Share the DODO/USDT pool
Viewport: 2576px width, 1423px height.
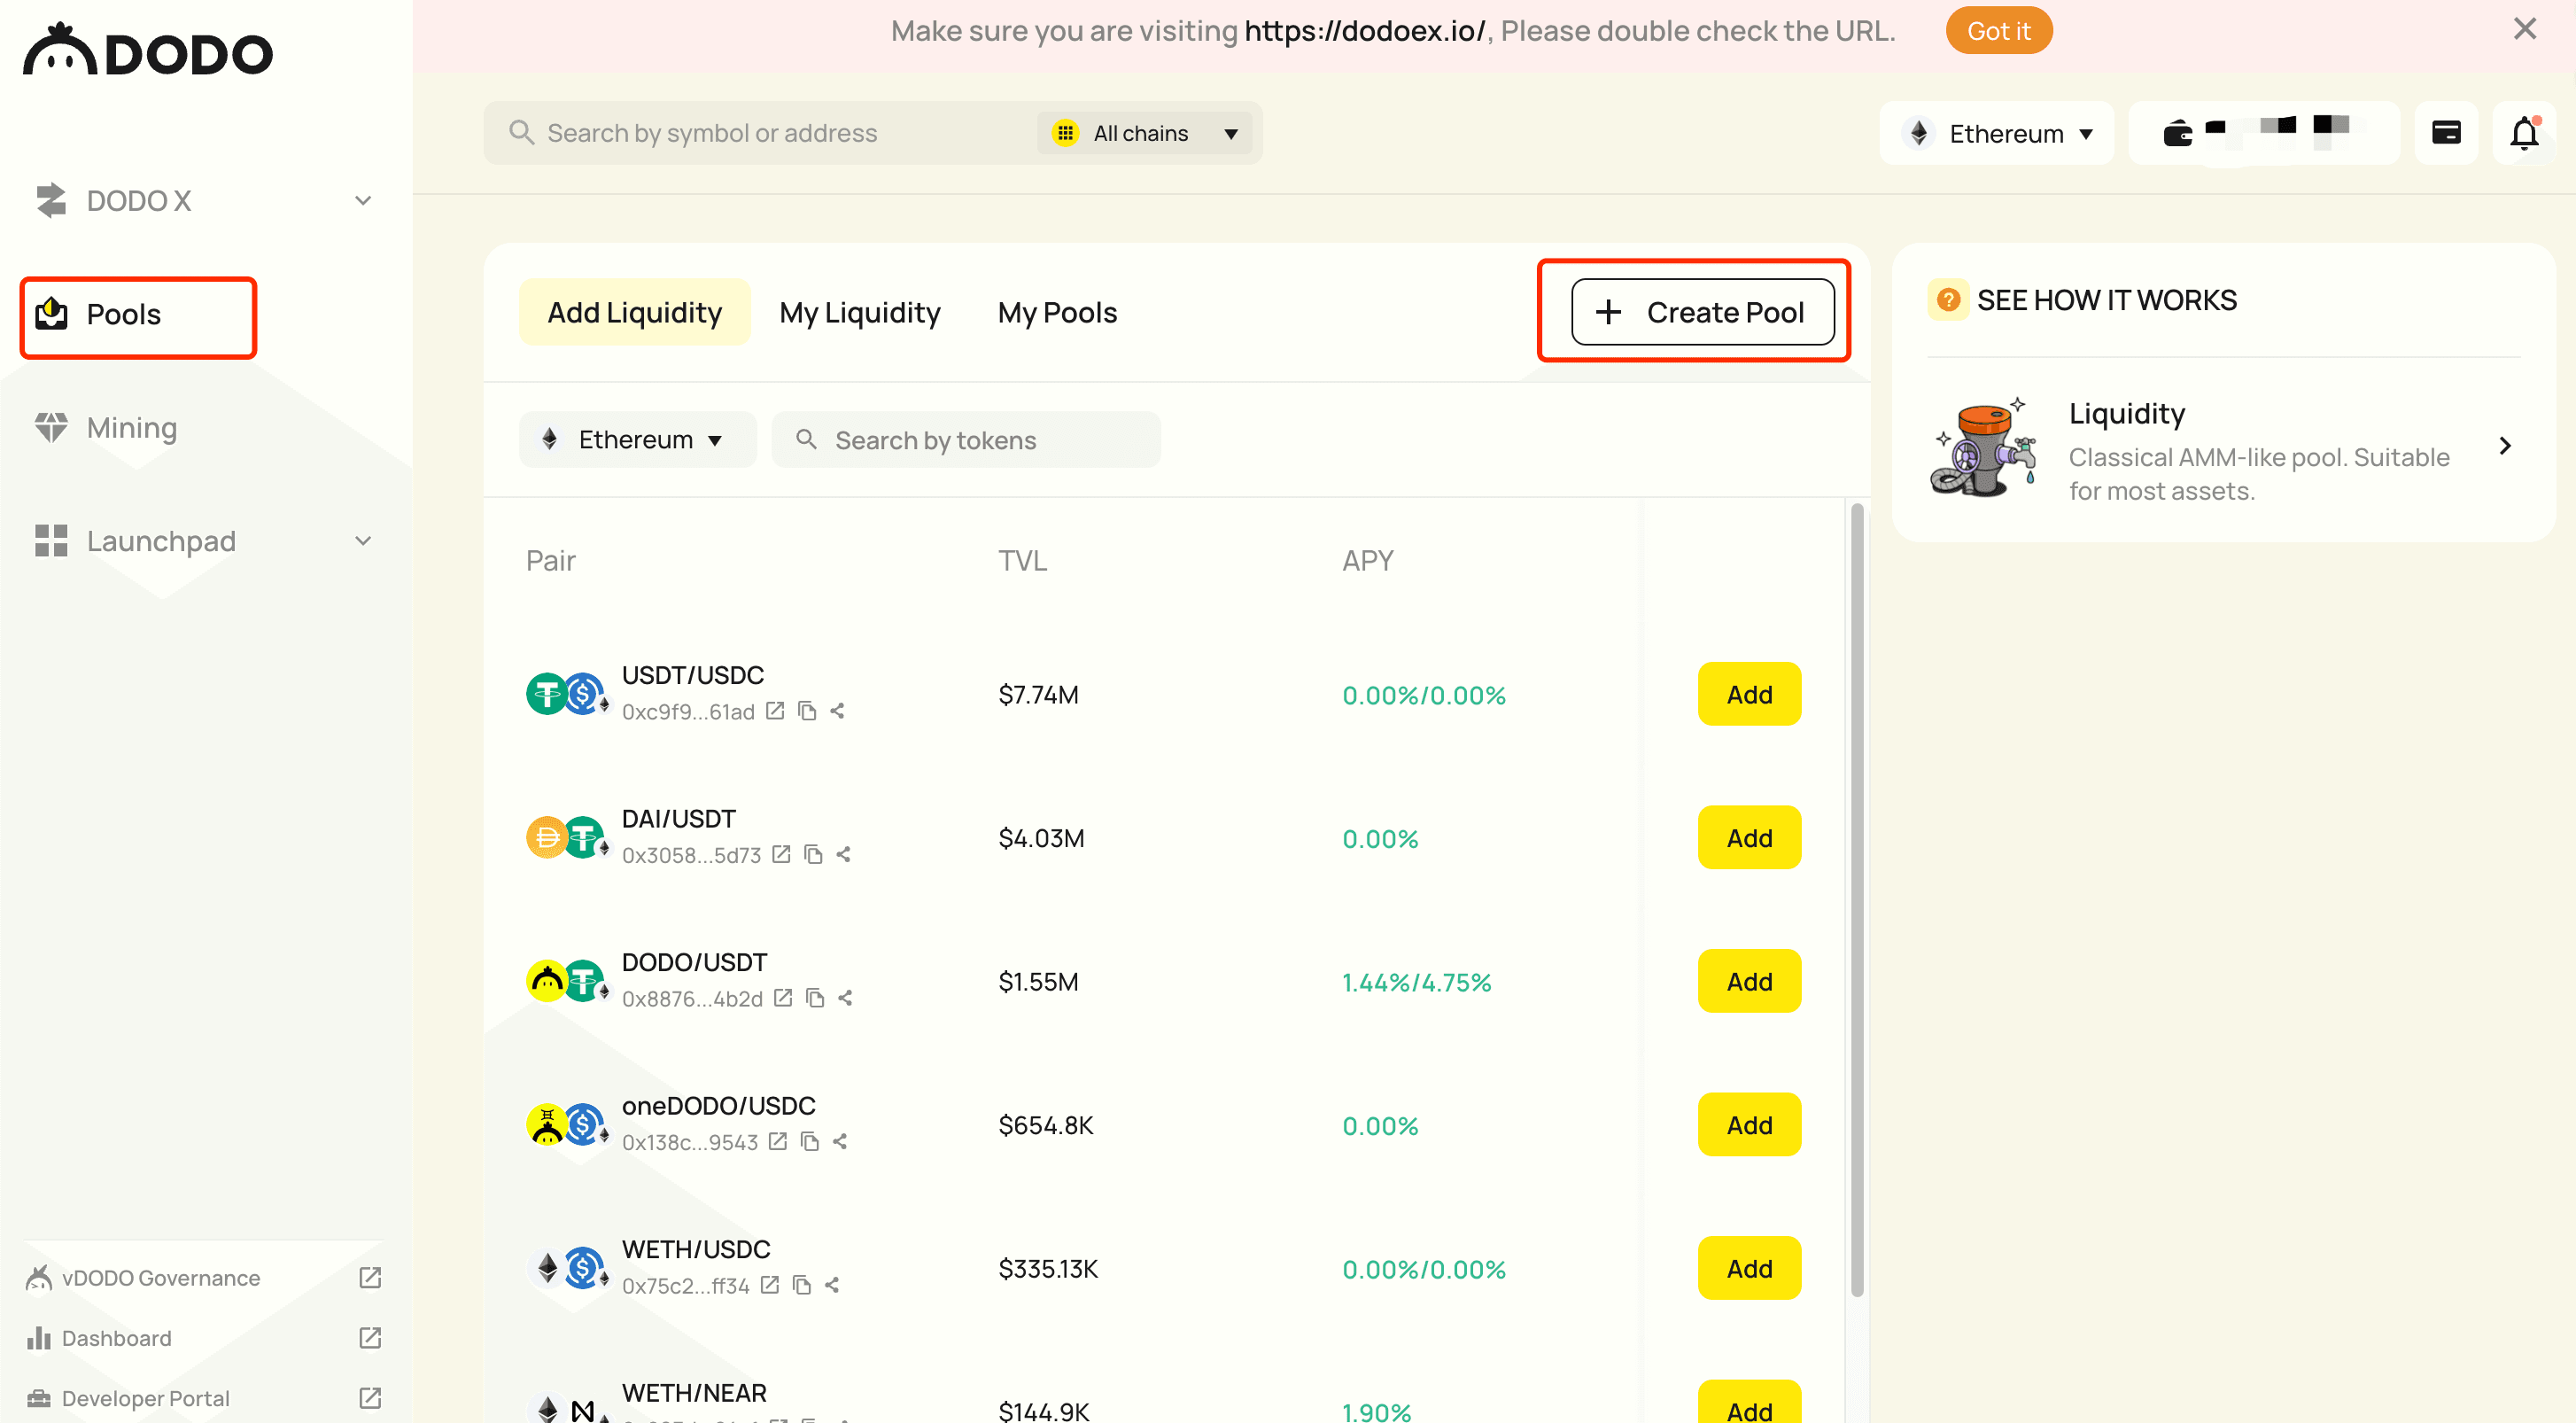tap(846, 998)
